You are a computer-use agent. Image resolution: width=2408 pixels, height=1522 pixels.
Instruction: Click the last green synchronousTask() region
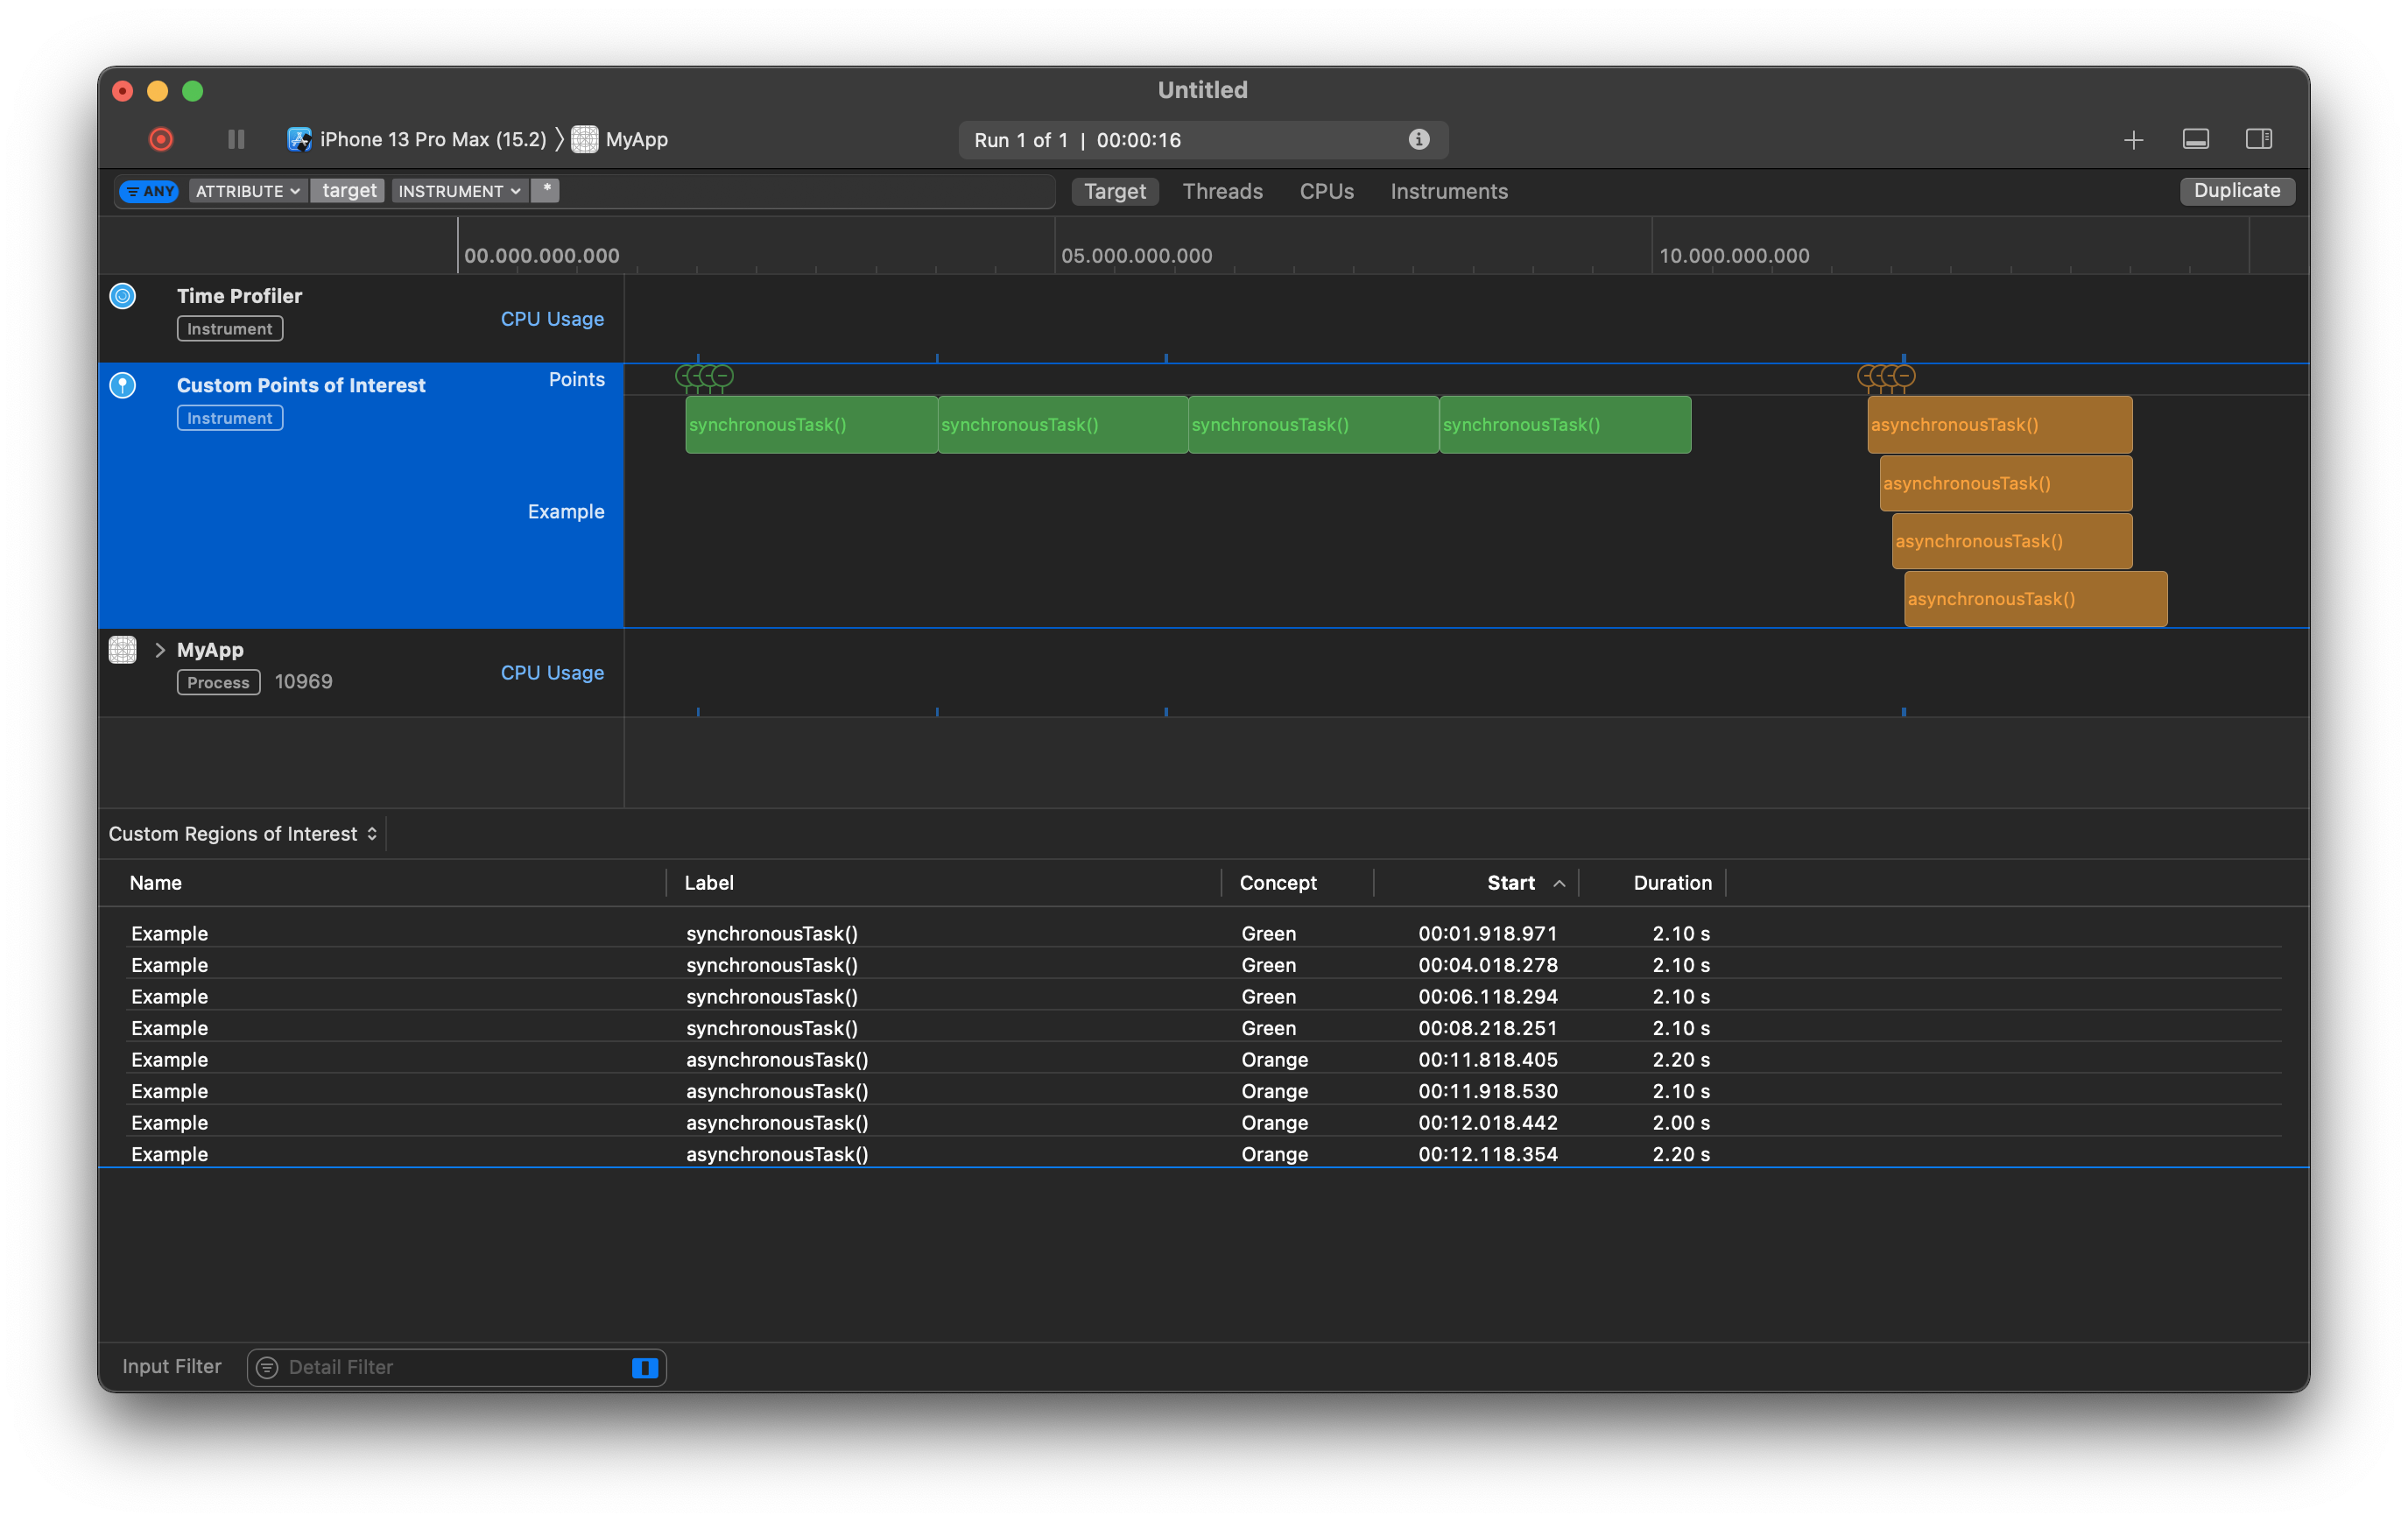(1565, 425)
